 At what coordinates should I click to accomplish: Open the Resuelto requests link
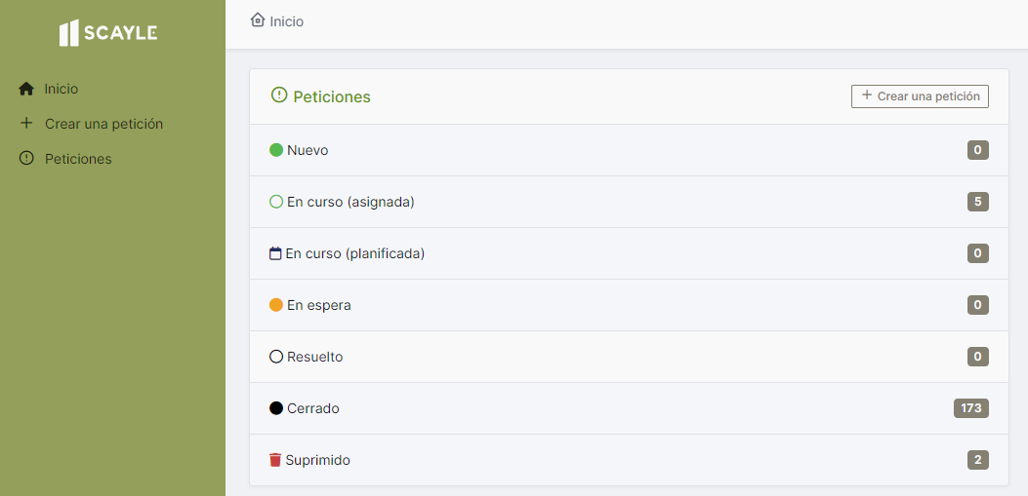314,357
